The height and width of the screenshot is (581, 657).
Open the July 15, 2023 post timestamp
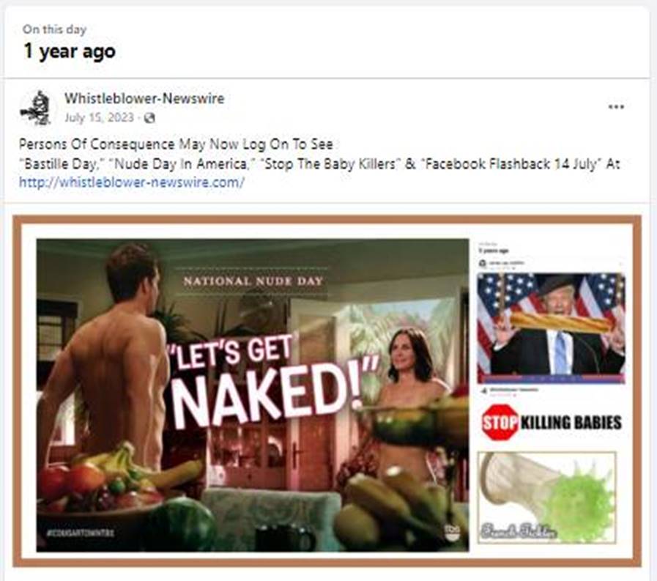click(99, 117)
